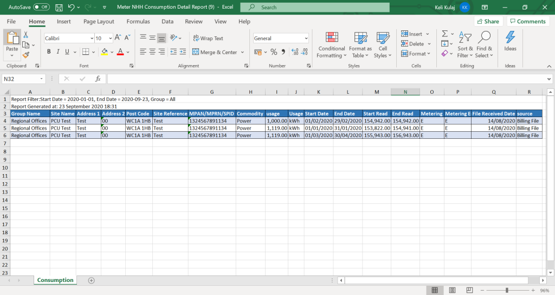The width and height of the screenshot is (555, 295).
Task: Click the Save icon in title bar
Action: tap(59, 8)
